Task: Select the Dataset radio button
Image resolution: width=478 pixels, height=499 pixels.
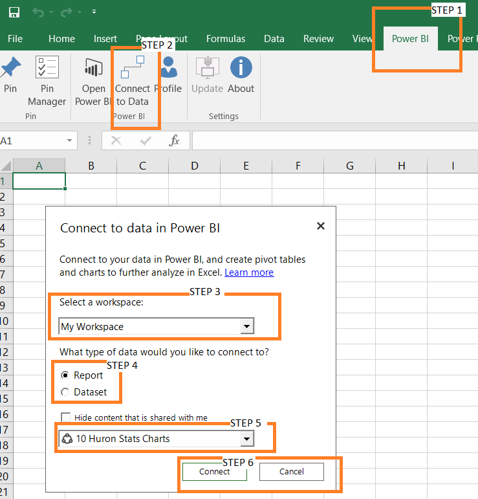Action: (65, 392)
